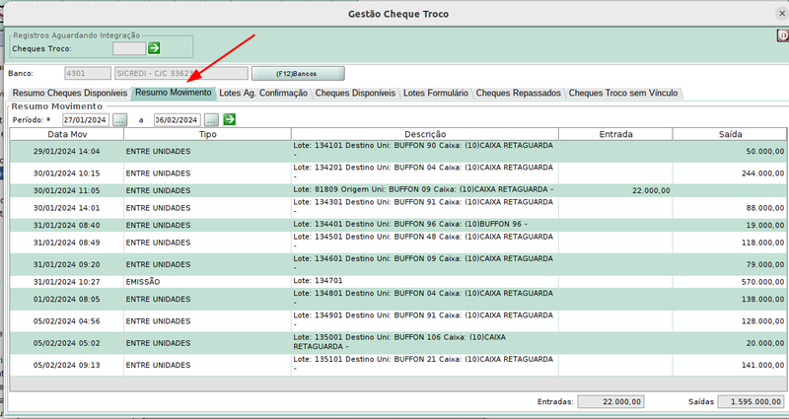789x419 pixels.
Task: Click the start date field 27/01/2024
Action: click(x=84, y=119)
